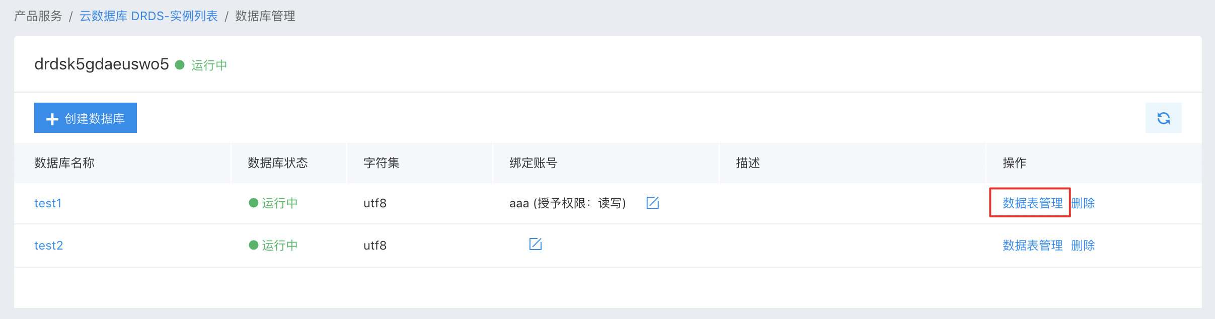1215x319 pixels.
Task: Click the 数据库状态 column header
Action: [277, 163]
